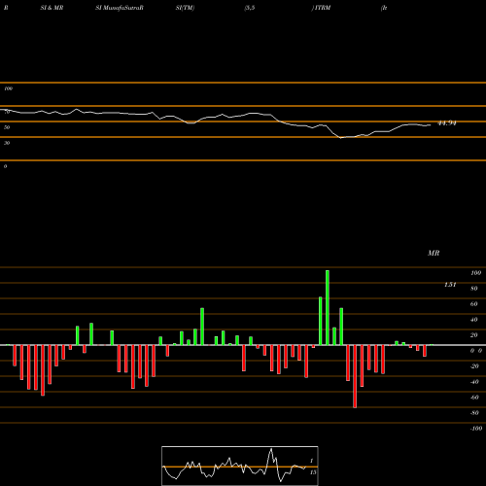
Task: Click the -100 label on MR axis
Action: coord(476,429)
